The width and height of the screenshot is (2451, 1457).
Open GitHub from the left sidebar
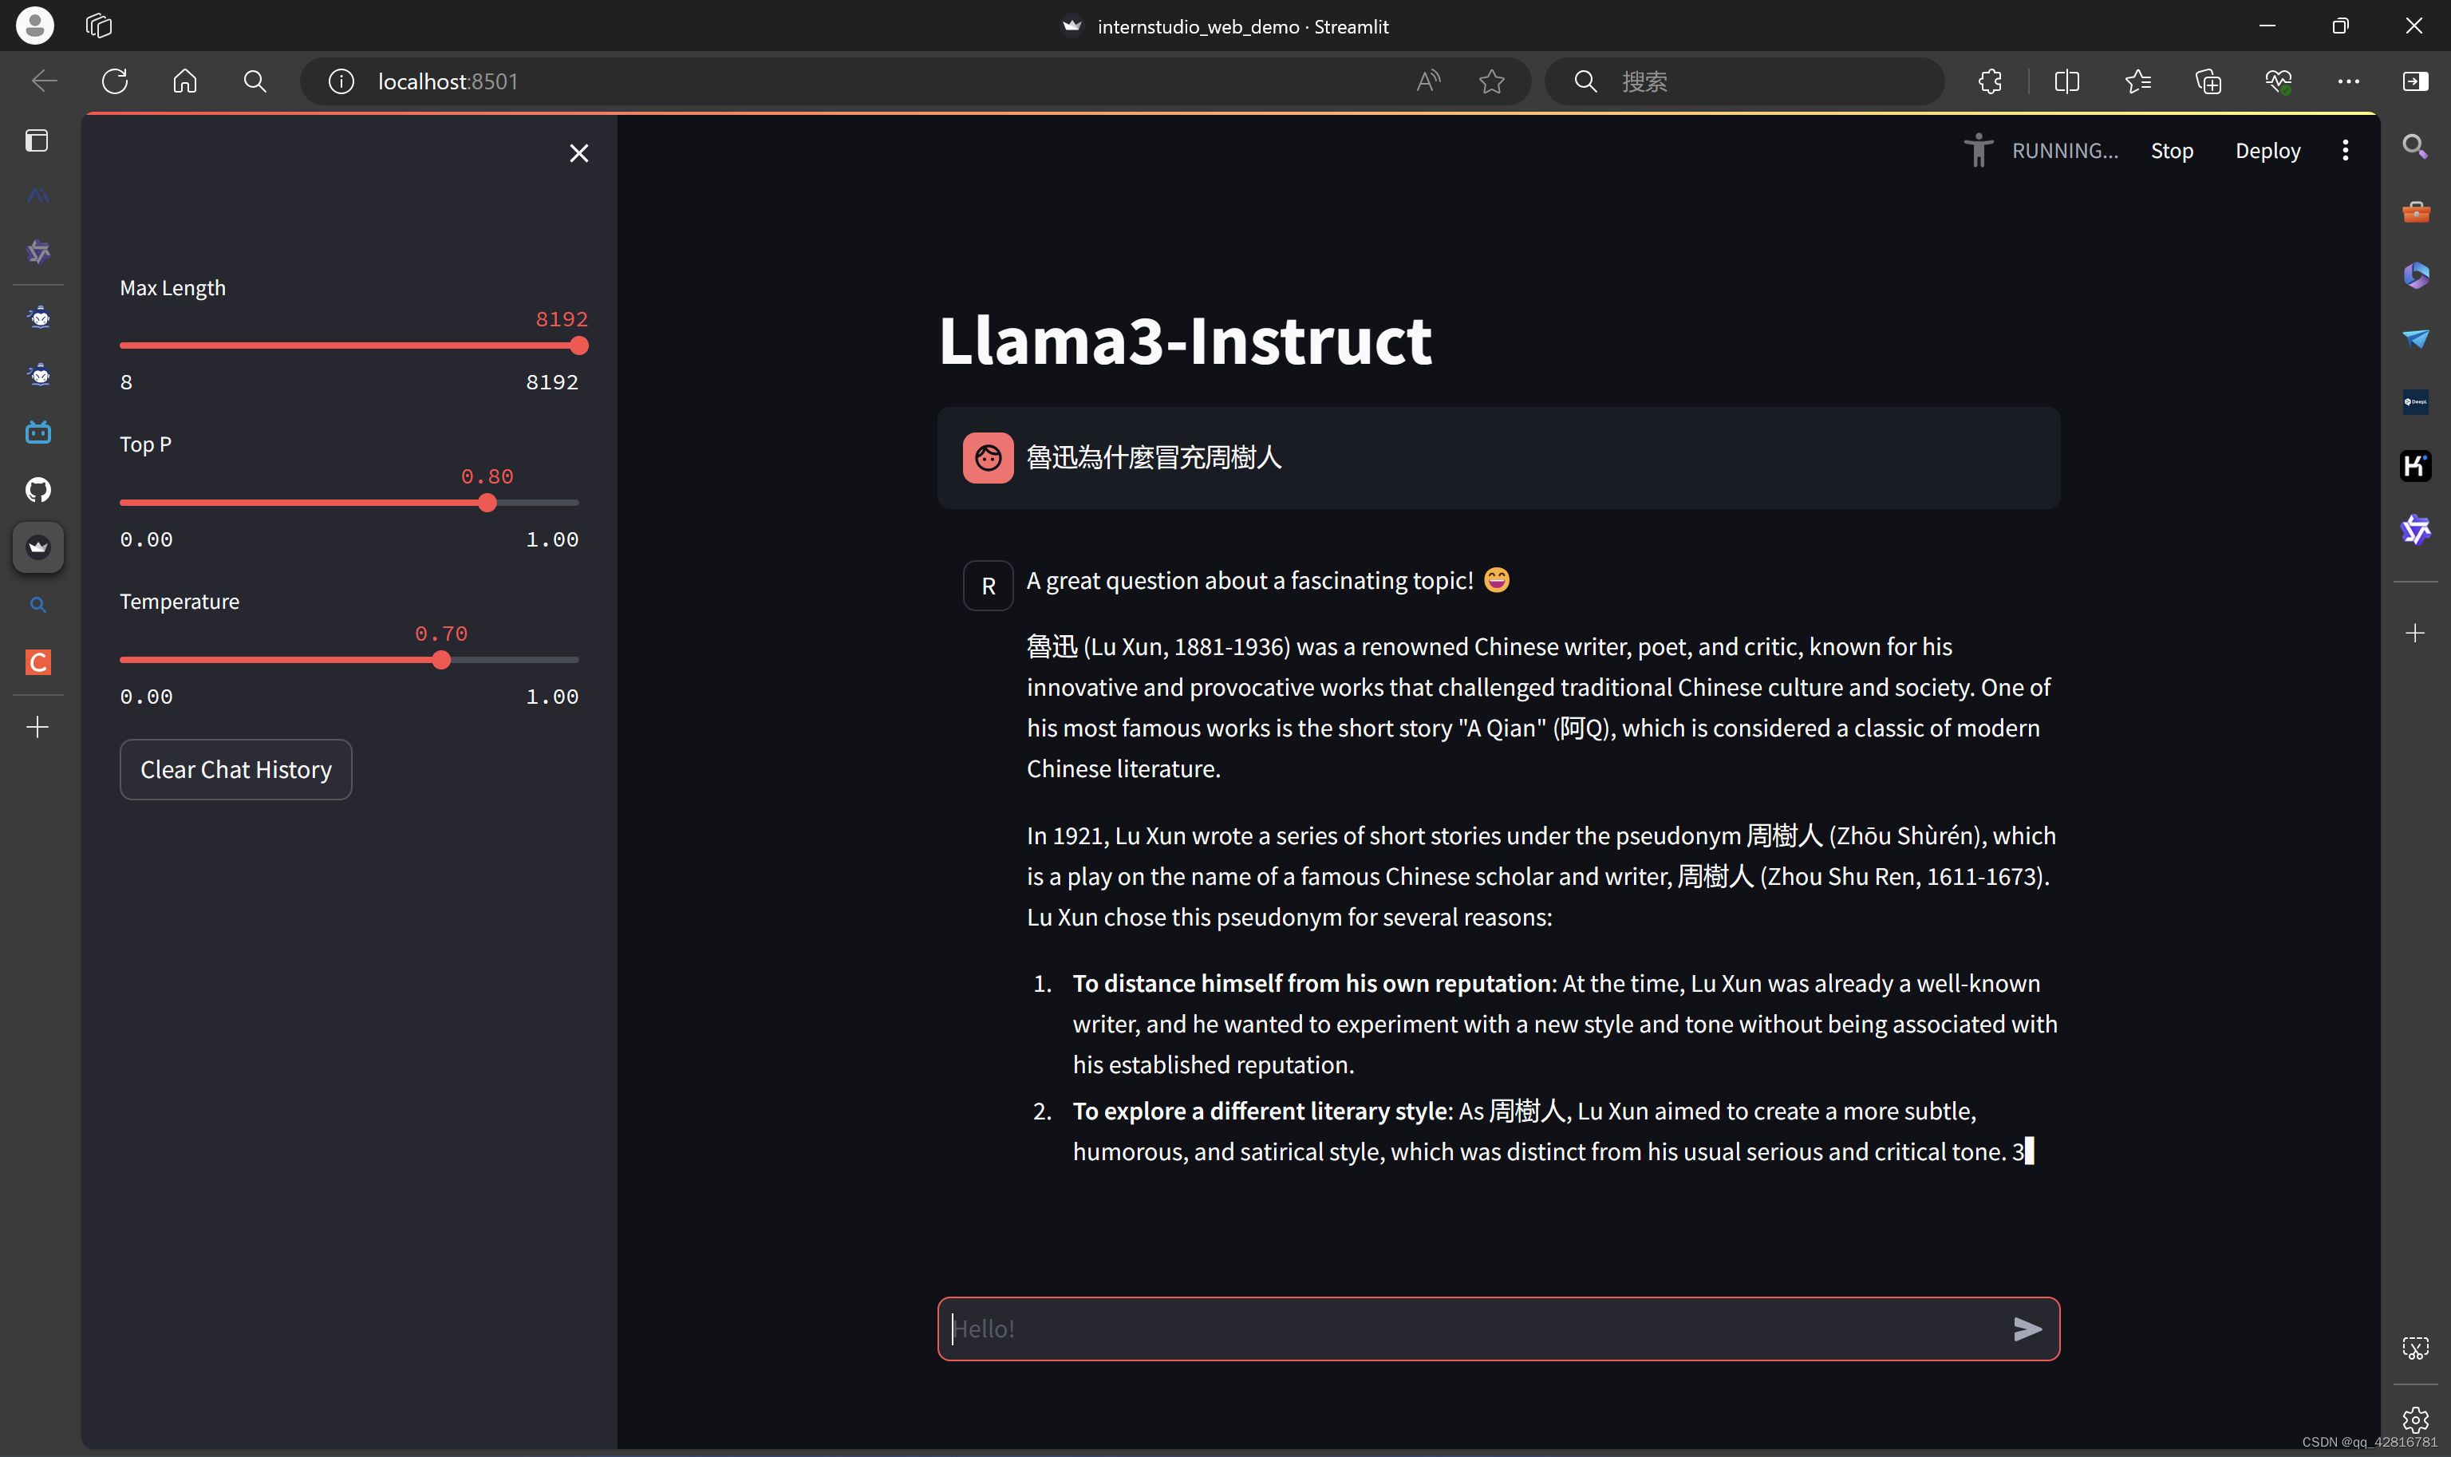(x=38, y=490)
